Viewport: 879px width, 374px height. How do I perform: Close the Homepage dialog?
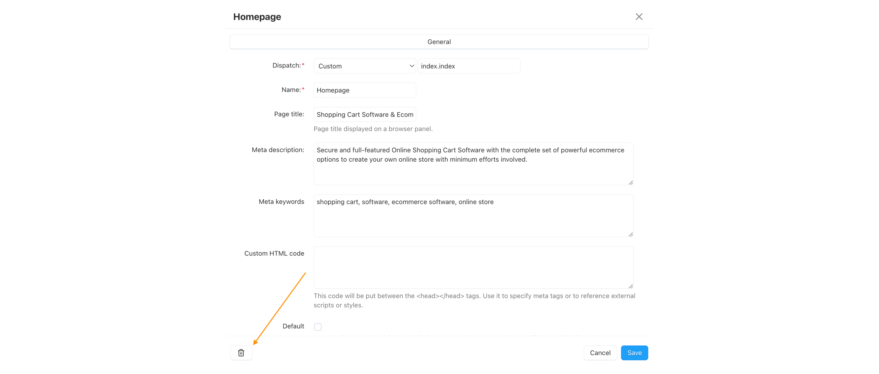639,17
